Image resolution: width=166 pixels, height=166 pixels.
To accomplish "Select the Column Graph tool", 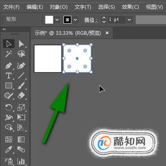I will pos(21,161).
